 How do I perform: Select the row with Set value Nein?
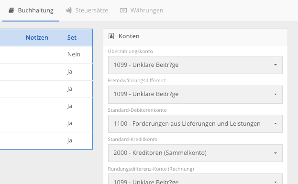coord(46,54)
